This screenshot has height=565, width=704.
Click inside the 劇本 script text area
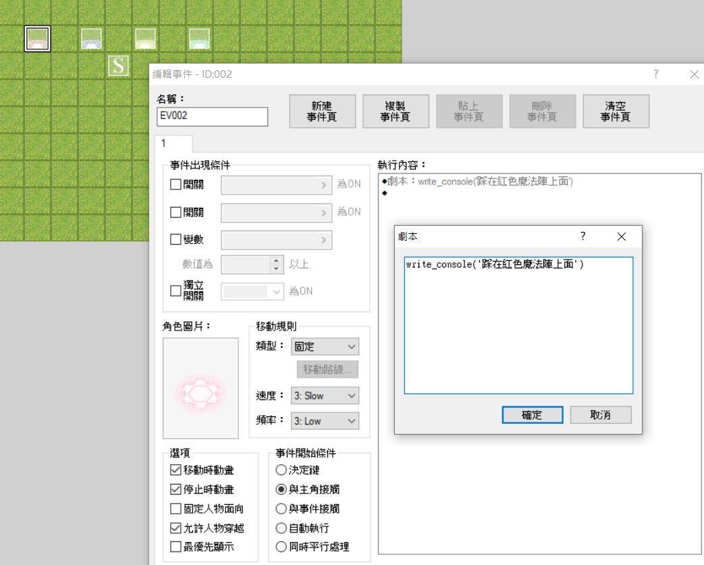coord(518,326)
